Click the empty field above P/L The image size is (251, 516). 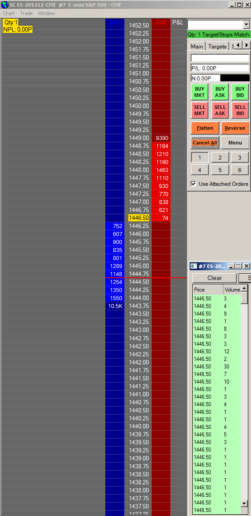[220, 58]
